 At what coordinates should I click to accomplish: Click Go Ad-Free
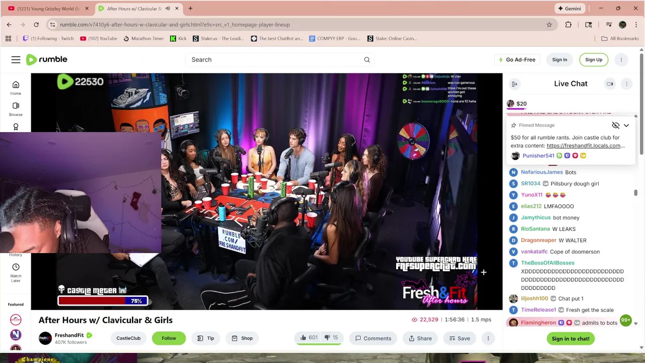click(517, 59)
